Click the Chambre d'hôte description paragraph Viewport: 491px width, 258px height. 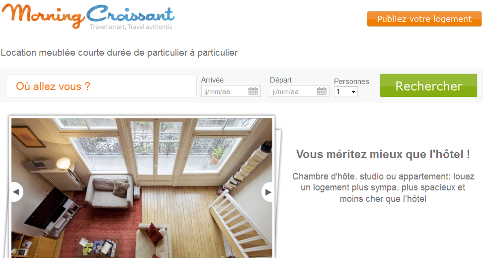(383, 187)
